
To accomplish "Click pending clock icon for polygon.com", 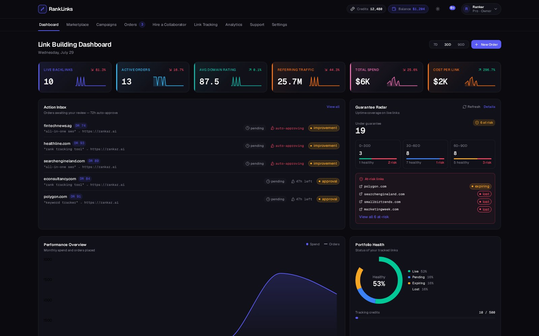I will (268, 199).
